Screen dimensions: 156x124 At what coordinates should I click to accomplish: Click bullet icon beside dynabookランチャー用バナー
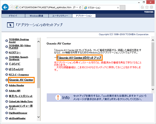7,107
